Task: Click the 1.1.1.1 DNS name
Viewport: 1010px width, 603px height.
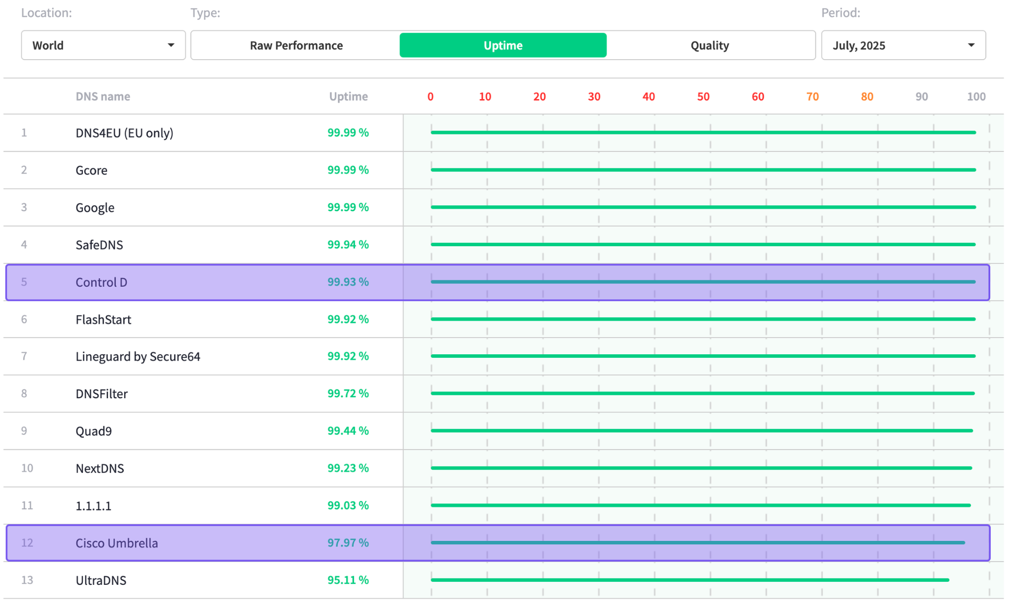Action: [93, 506]
